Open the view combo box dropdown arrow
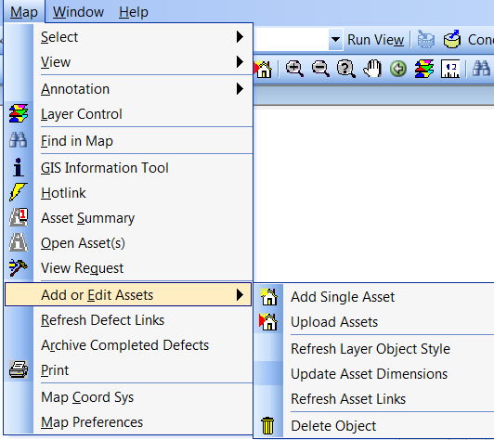The height and width of the screenshot is (440, 494). pyautogui.click(x=335, y=40)
